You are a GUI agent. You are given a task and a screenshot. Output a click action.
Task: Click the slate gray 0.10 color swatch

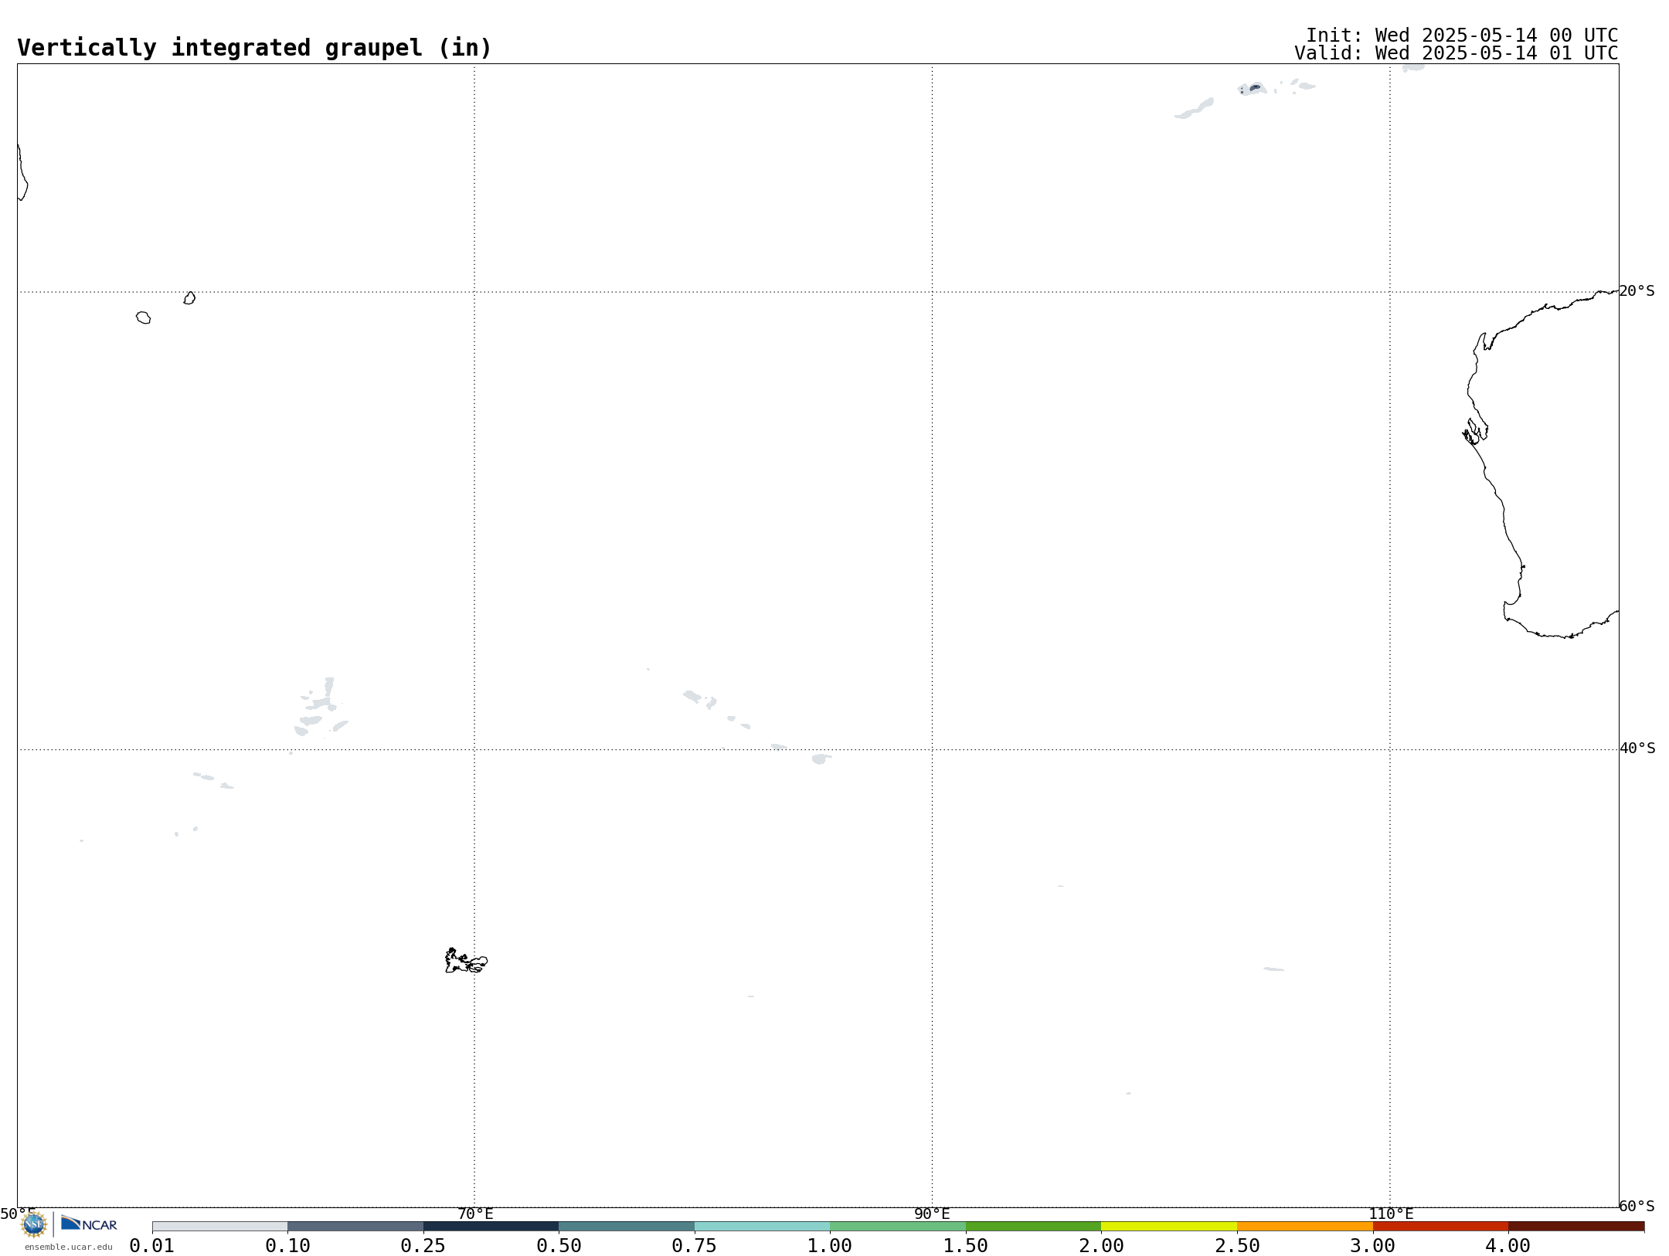355,1226
